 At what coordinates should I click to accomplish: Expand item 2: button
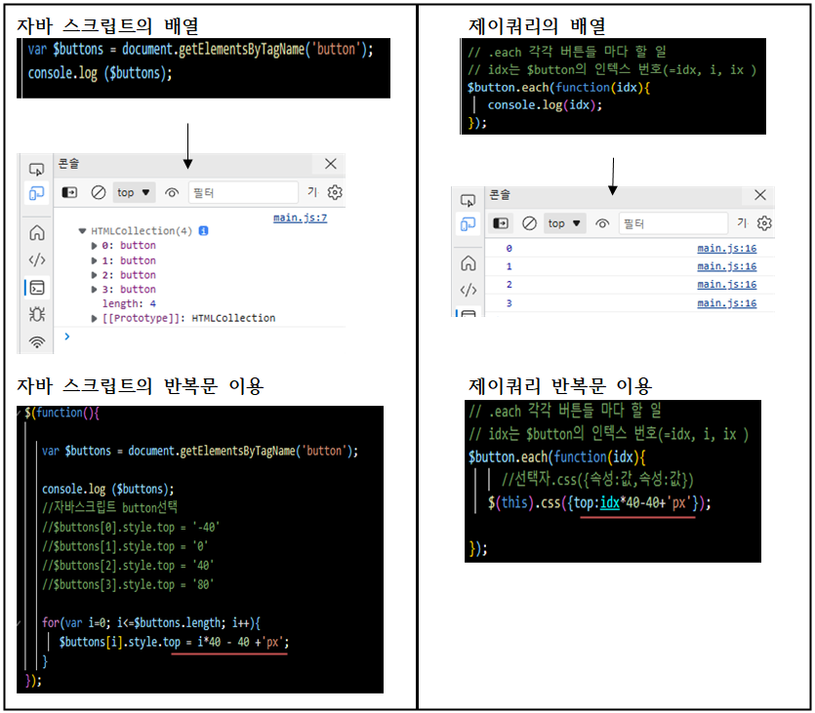pos(94,275)
